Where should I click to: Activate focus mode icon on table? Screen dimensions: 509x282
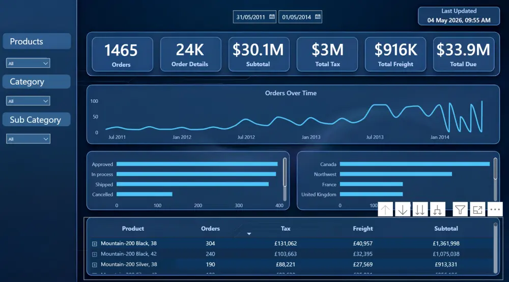pos(477,210)
